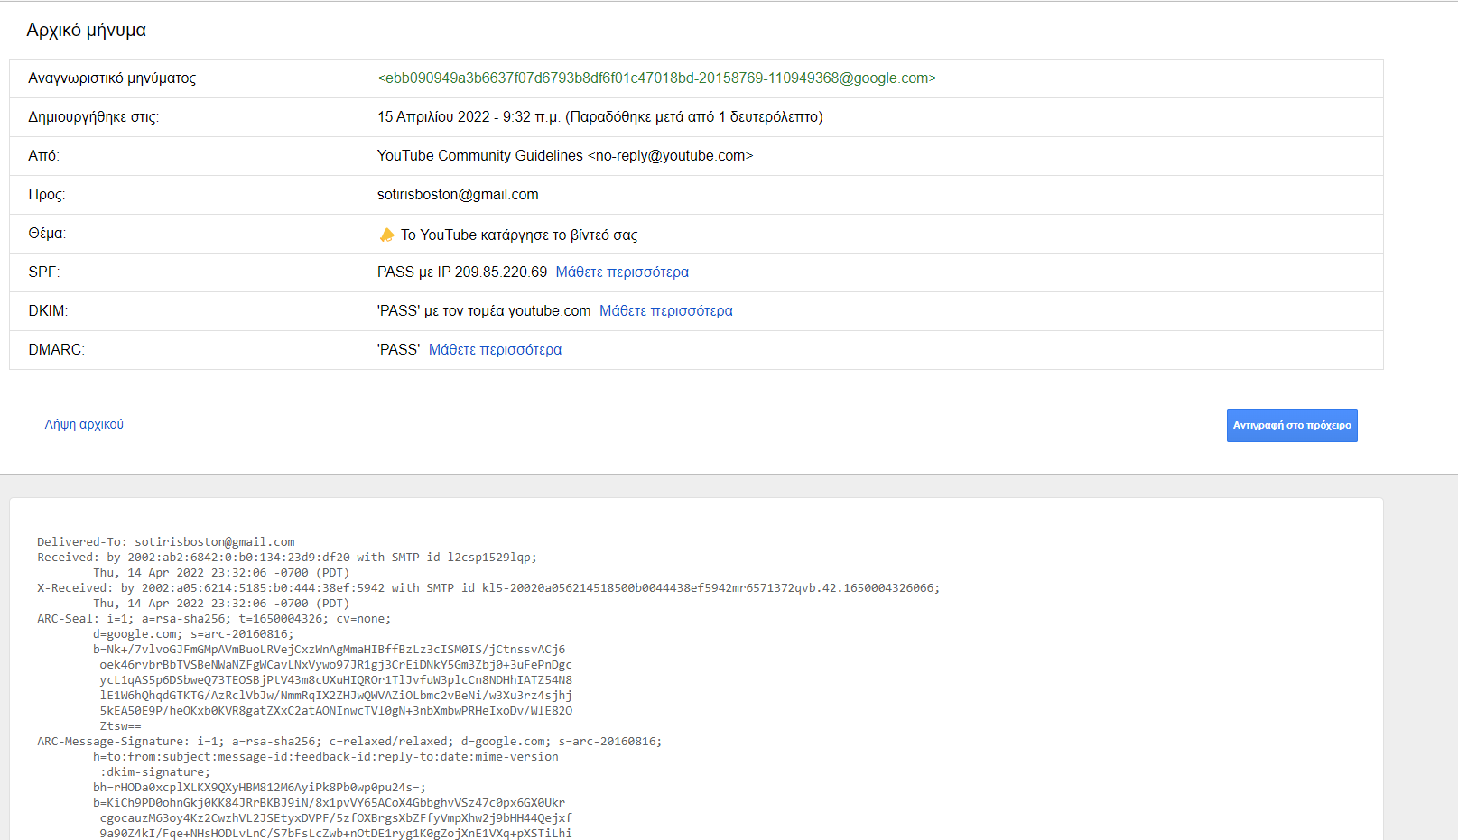The width and height of the screenshot is (1458, 840).
Task: Click the 'PASS με IP 209.85.220.69' text
Action: pyautogui.click(x=462, y=272)
